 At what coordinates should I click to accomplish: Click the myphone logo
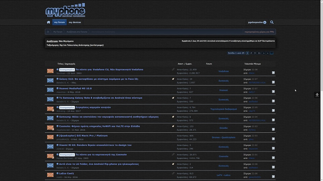pyautogui.click(x=65, y=10)
